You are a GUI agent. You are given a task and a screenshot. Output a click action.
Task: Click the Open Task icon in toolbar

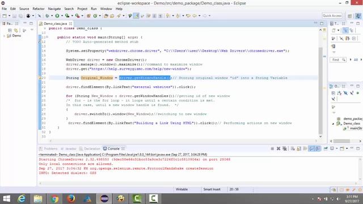click(x=112, y=16)
